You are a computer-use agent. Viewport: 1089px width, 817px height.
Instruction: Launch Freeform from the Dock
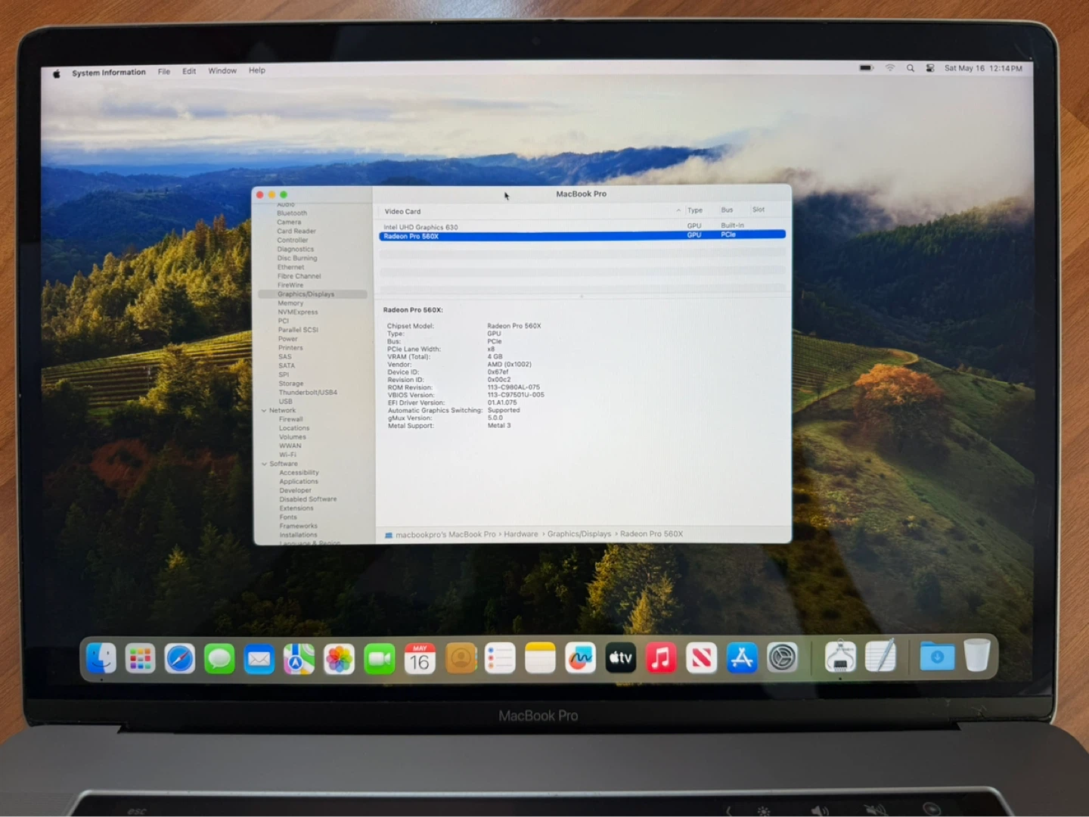(x=580, y=658)
